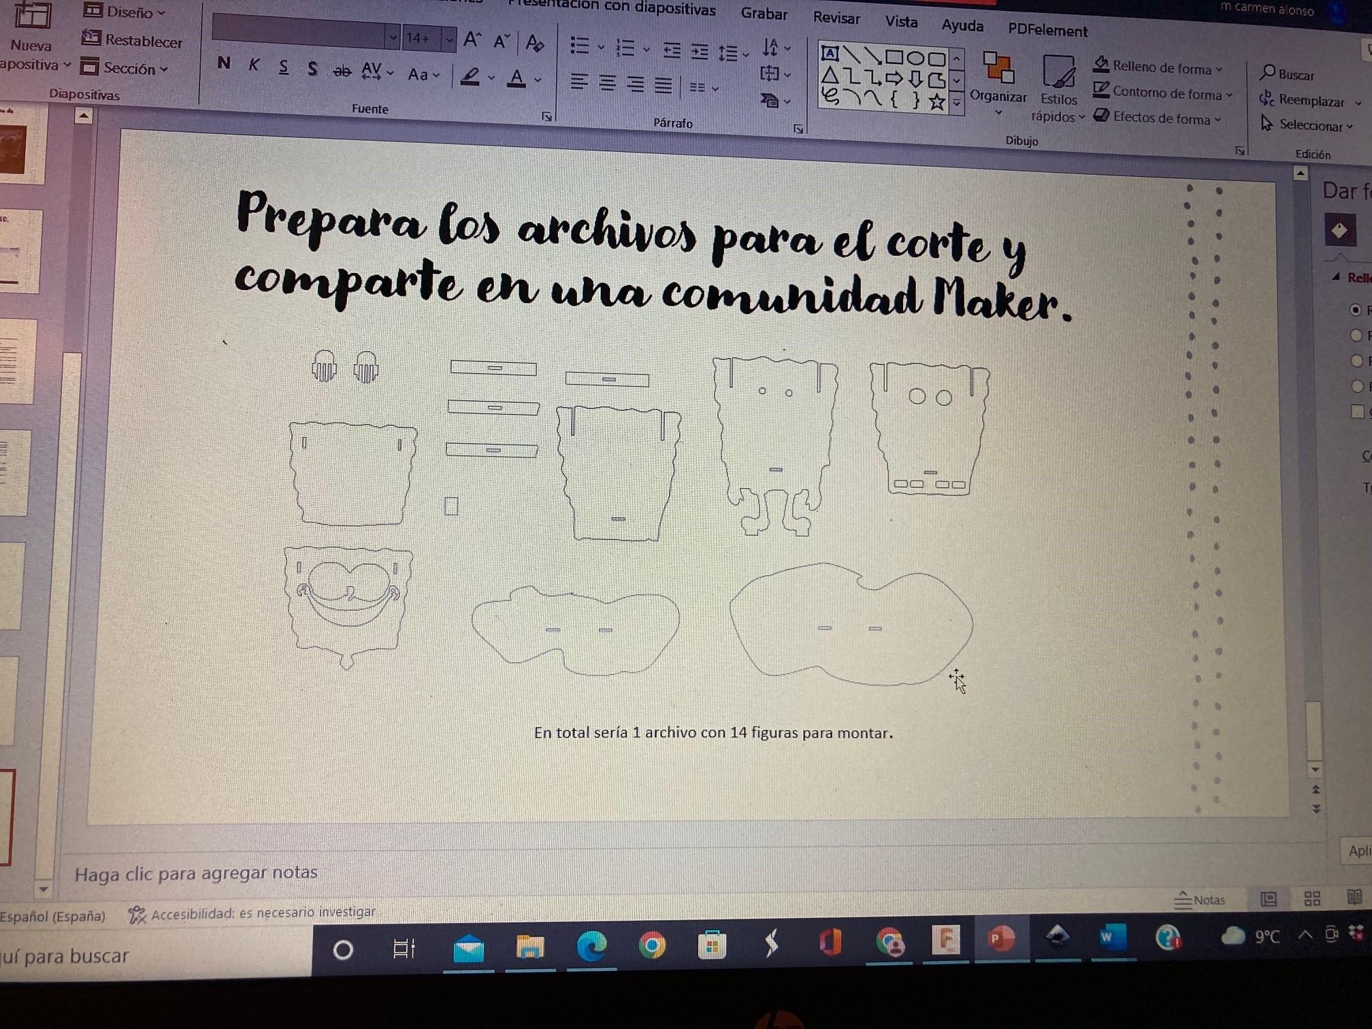Open the Organizar arrange menu
This screenshot has height=1029, width=1372.
coord(998,83)
